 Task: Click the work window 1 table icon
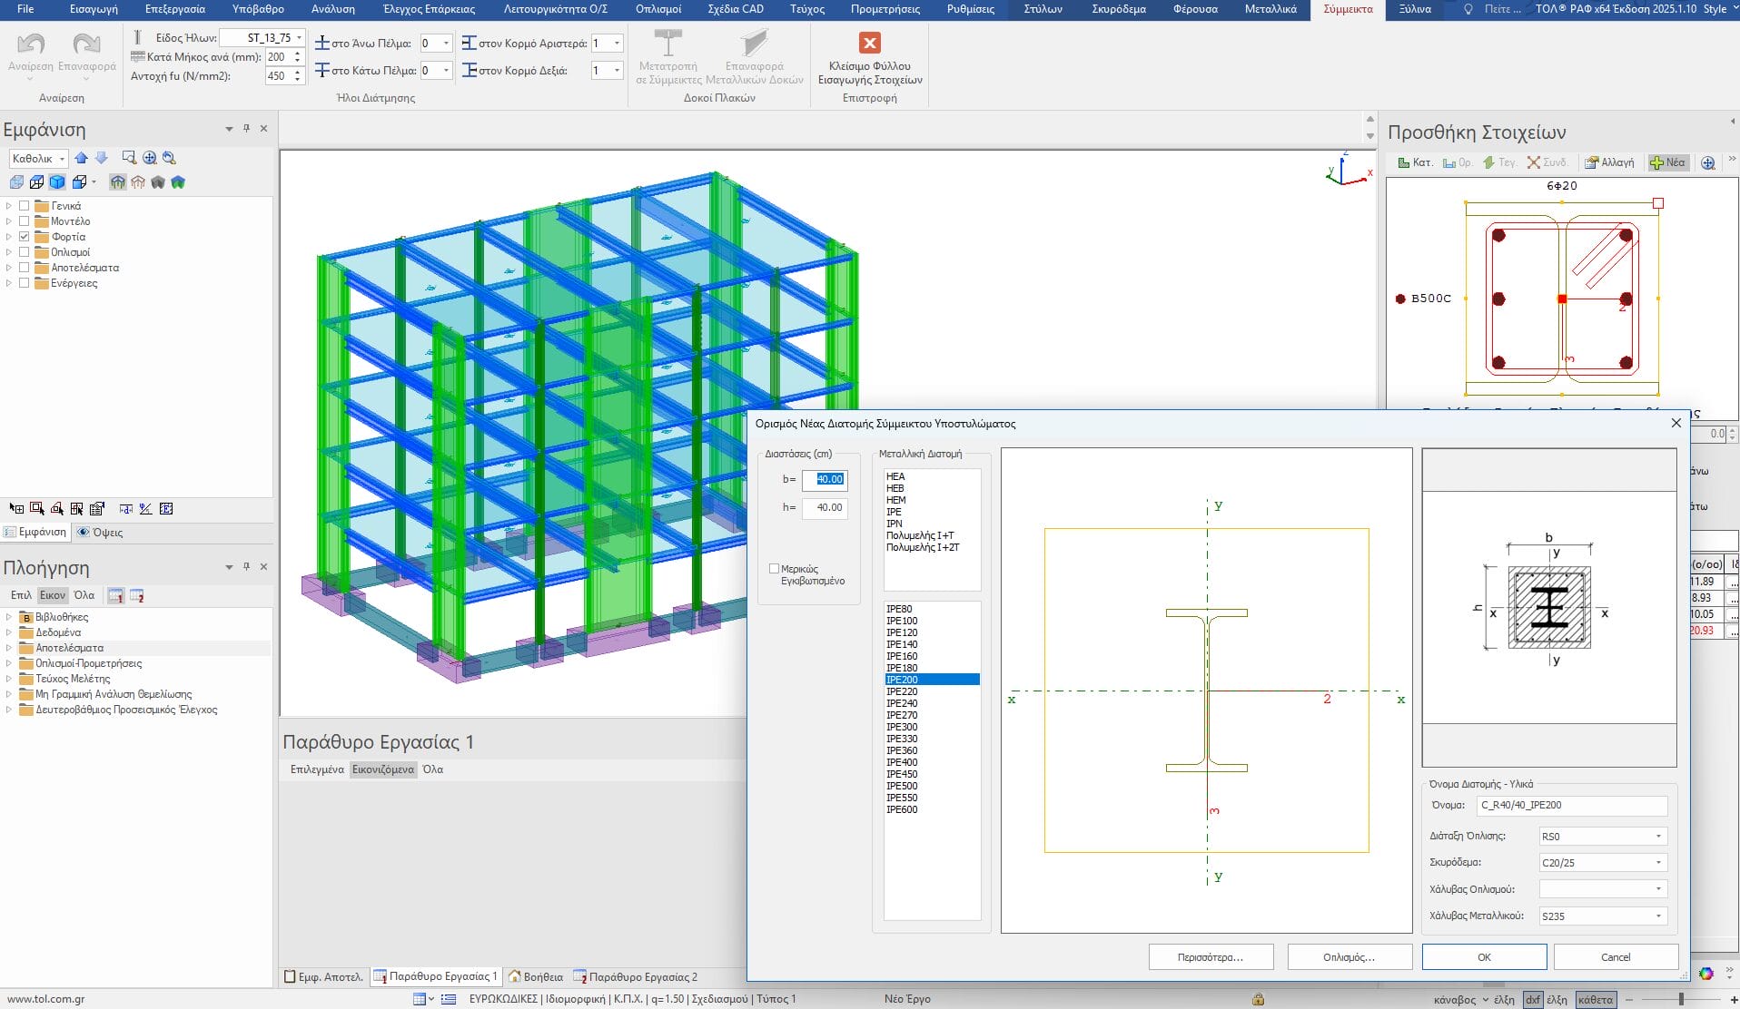(381, 976)
